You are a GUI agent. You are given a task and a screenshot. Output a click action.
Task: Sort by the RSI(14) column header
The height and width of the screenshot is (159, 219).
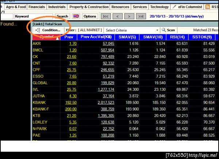(x=177, y=37)
